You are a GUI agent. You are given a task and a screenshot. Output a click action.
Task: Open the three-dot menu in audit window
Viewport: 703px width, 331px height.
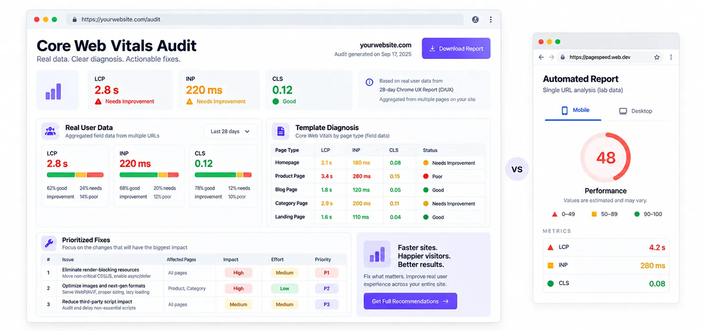click(491, 19)
